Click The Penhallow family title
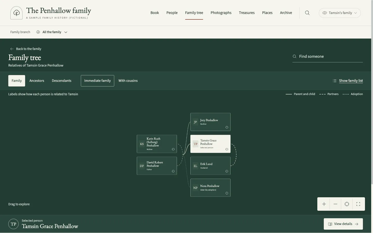 tap(59, 11)
